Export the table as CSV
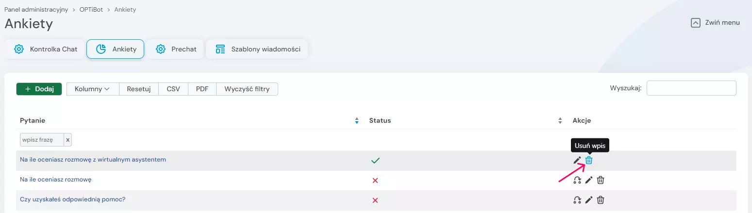This screenshot has height=213, width=752. [173, 89]
